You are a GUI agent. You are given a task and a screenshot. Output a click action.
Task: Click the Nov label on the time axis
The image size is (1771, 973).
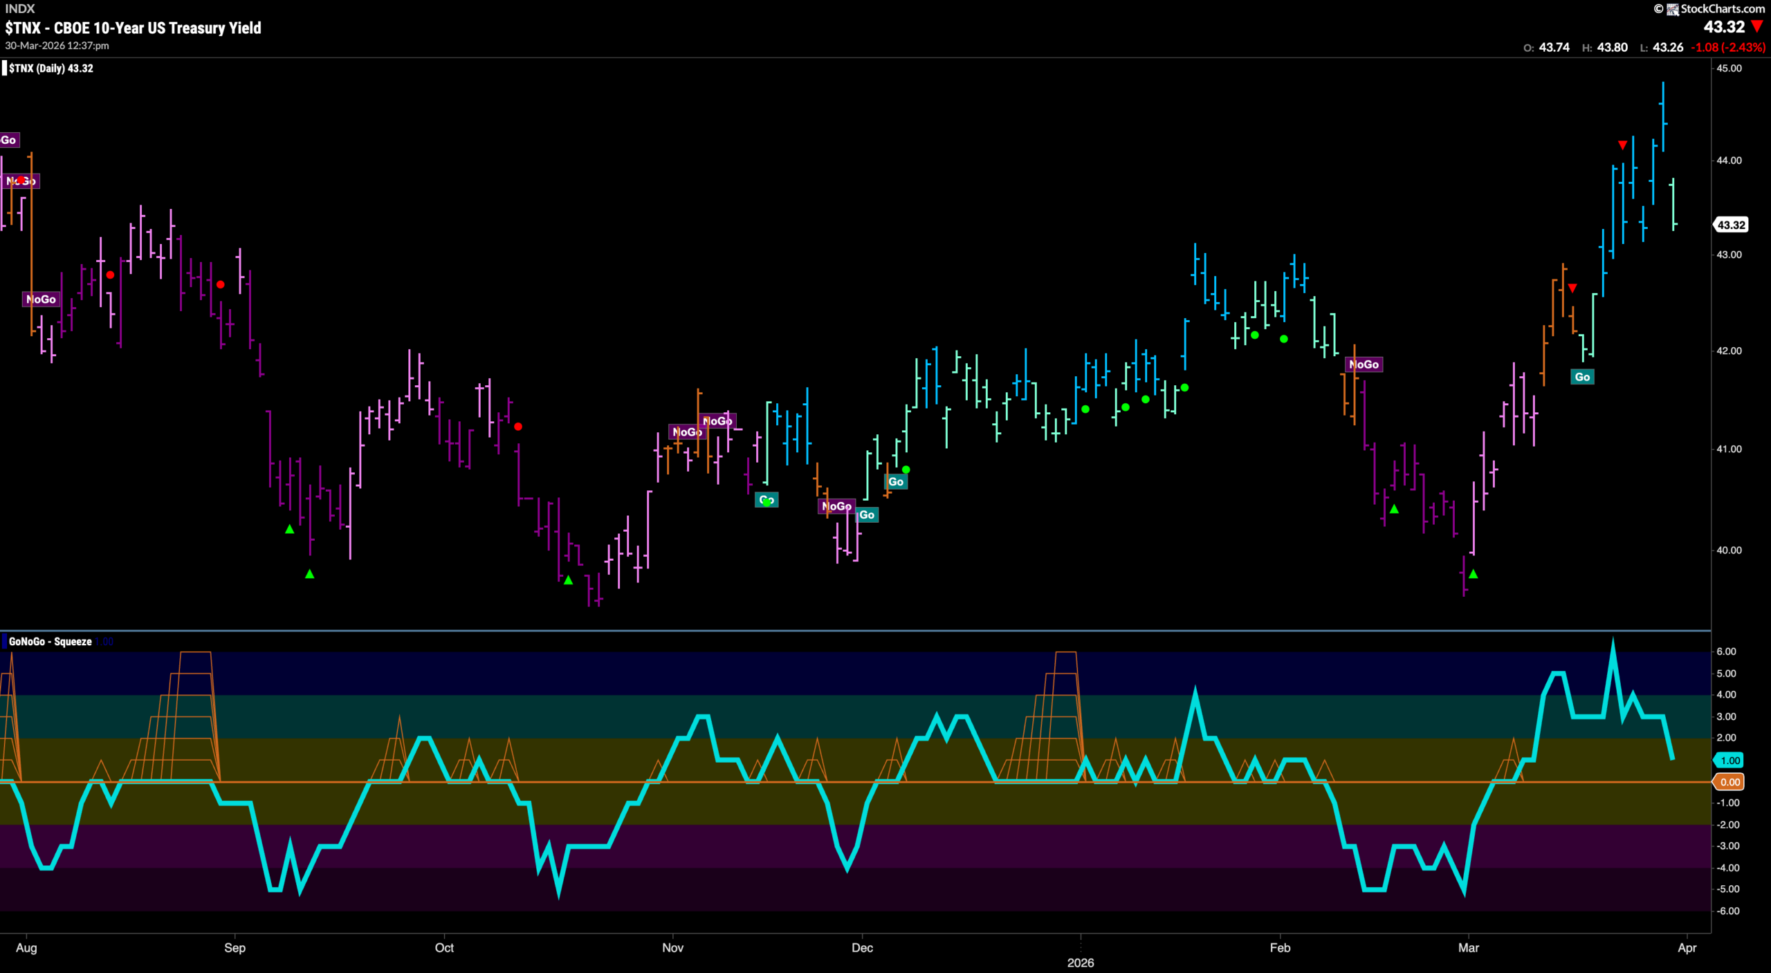tap(672, 947)
